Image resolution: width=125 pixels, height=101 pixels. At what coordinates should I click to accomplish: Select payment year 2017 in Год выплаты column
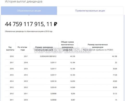[12, 62]
